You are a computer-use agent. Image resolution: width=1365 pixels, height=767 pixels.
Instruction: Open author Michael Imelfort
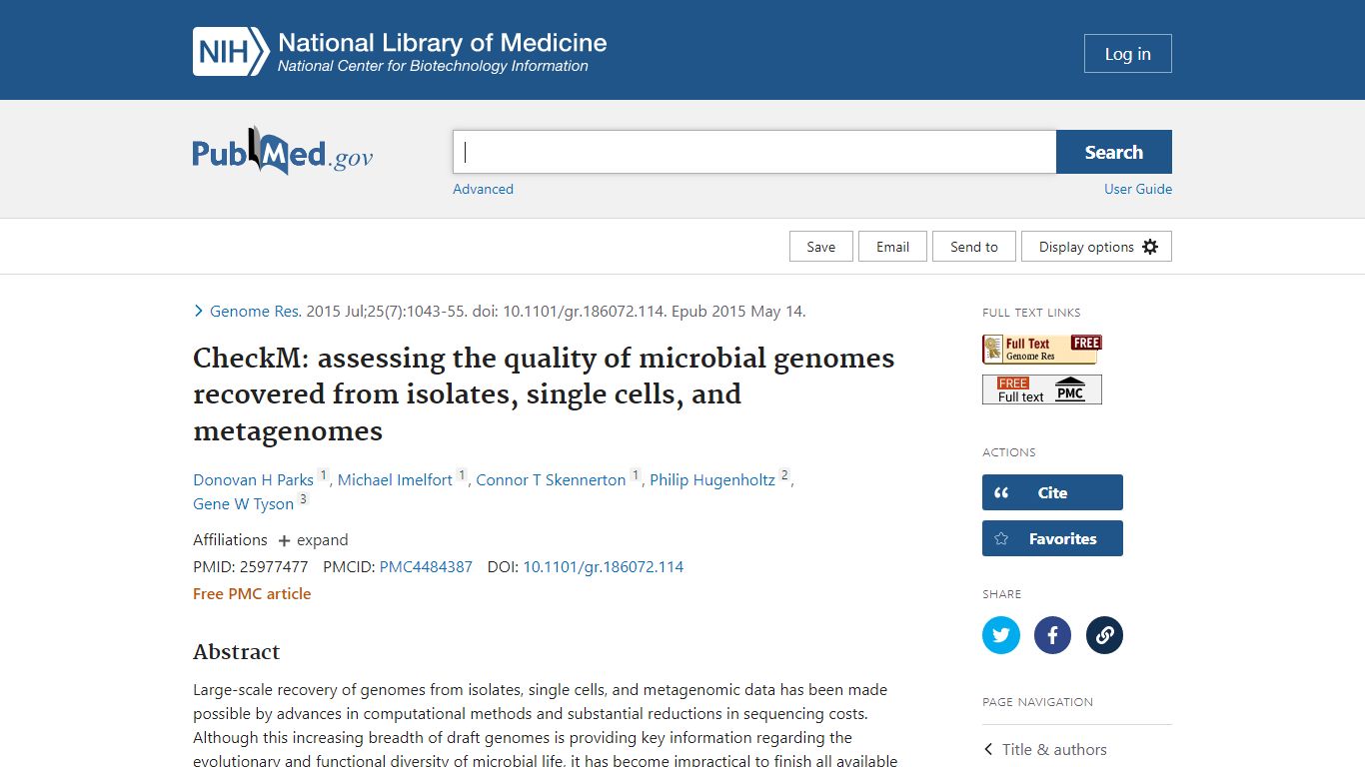(x=395, y=480)
